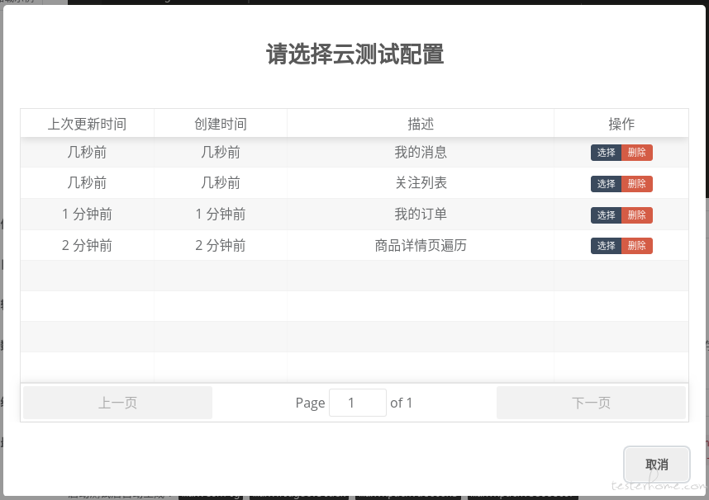Click 选择 for the 我的消息 configuration
Screen dimensions: 709x500
click(606, 153)
